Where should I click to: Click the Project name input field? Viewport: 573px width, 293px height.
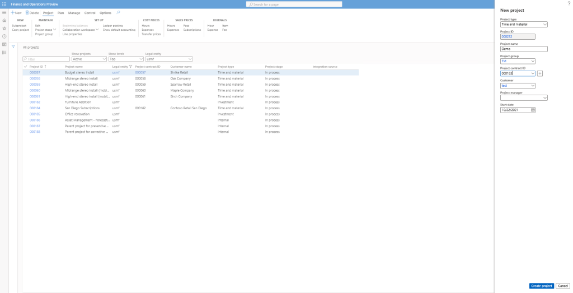point(524,49)
